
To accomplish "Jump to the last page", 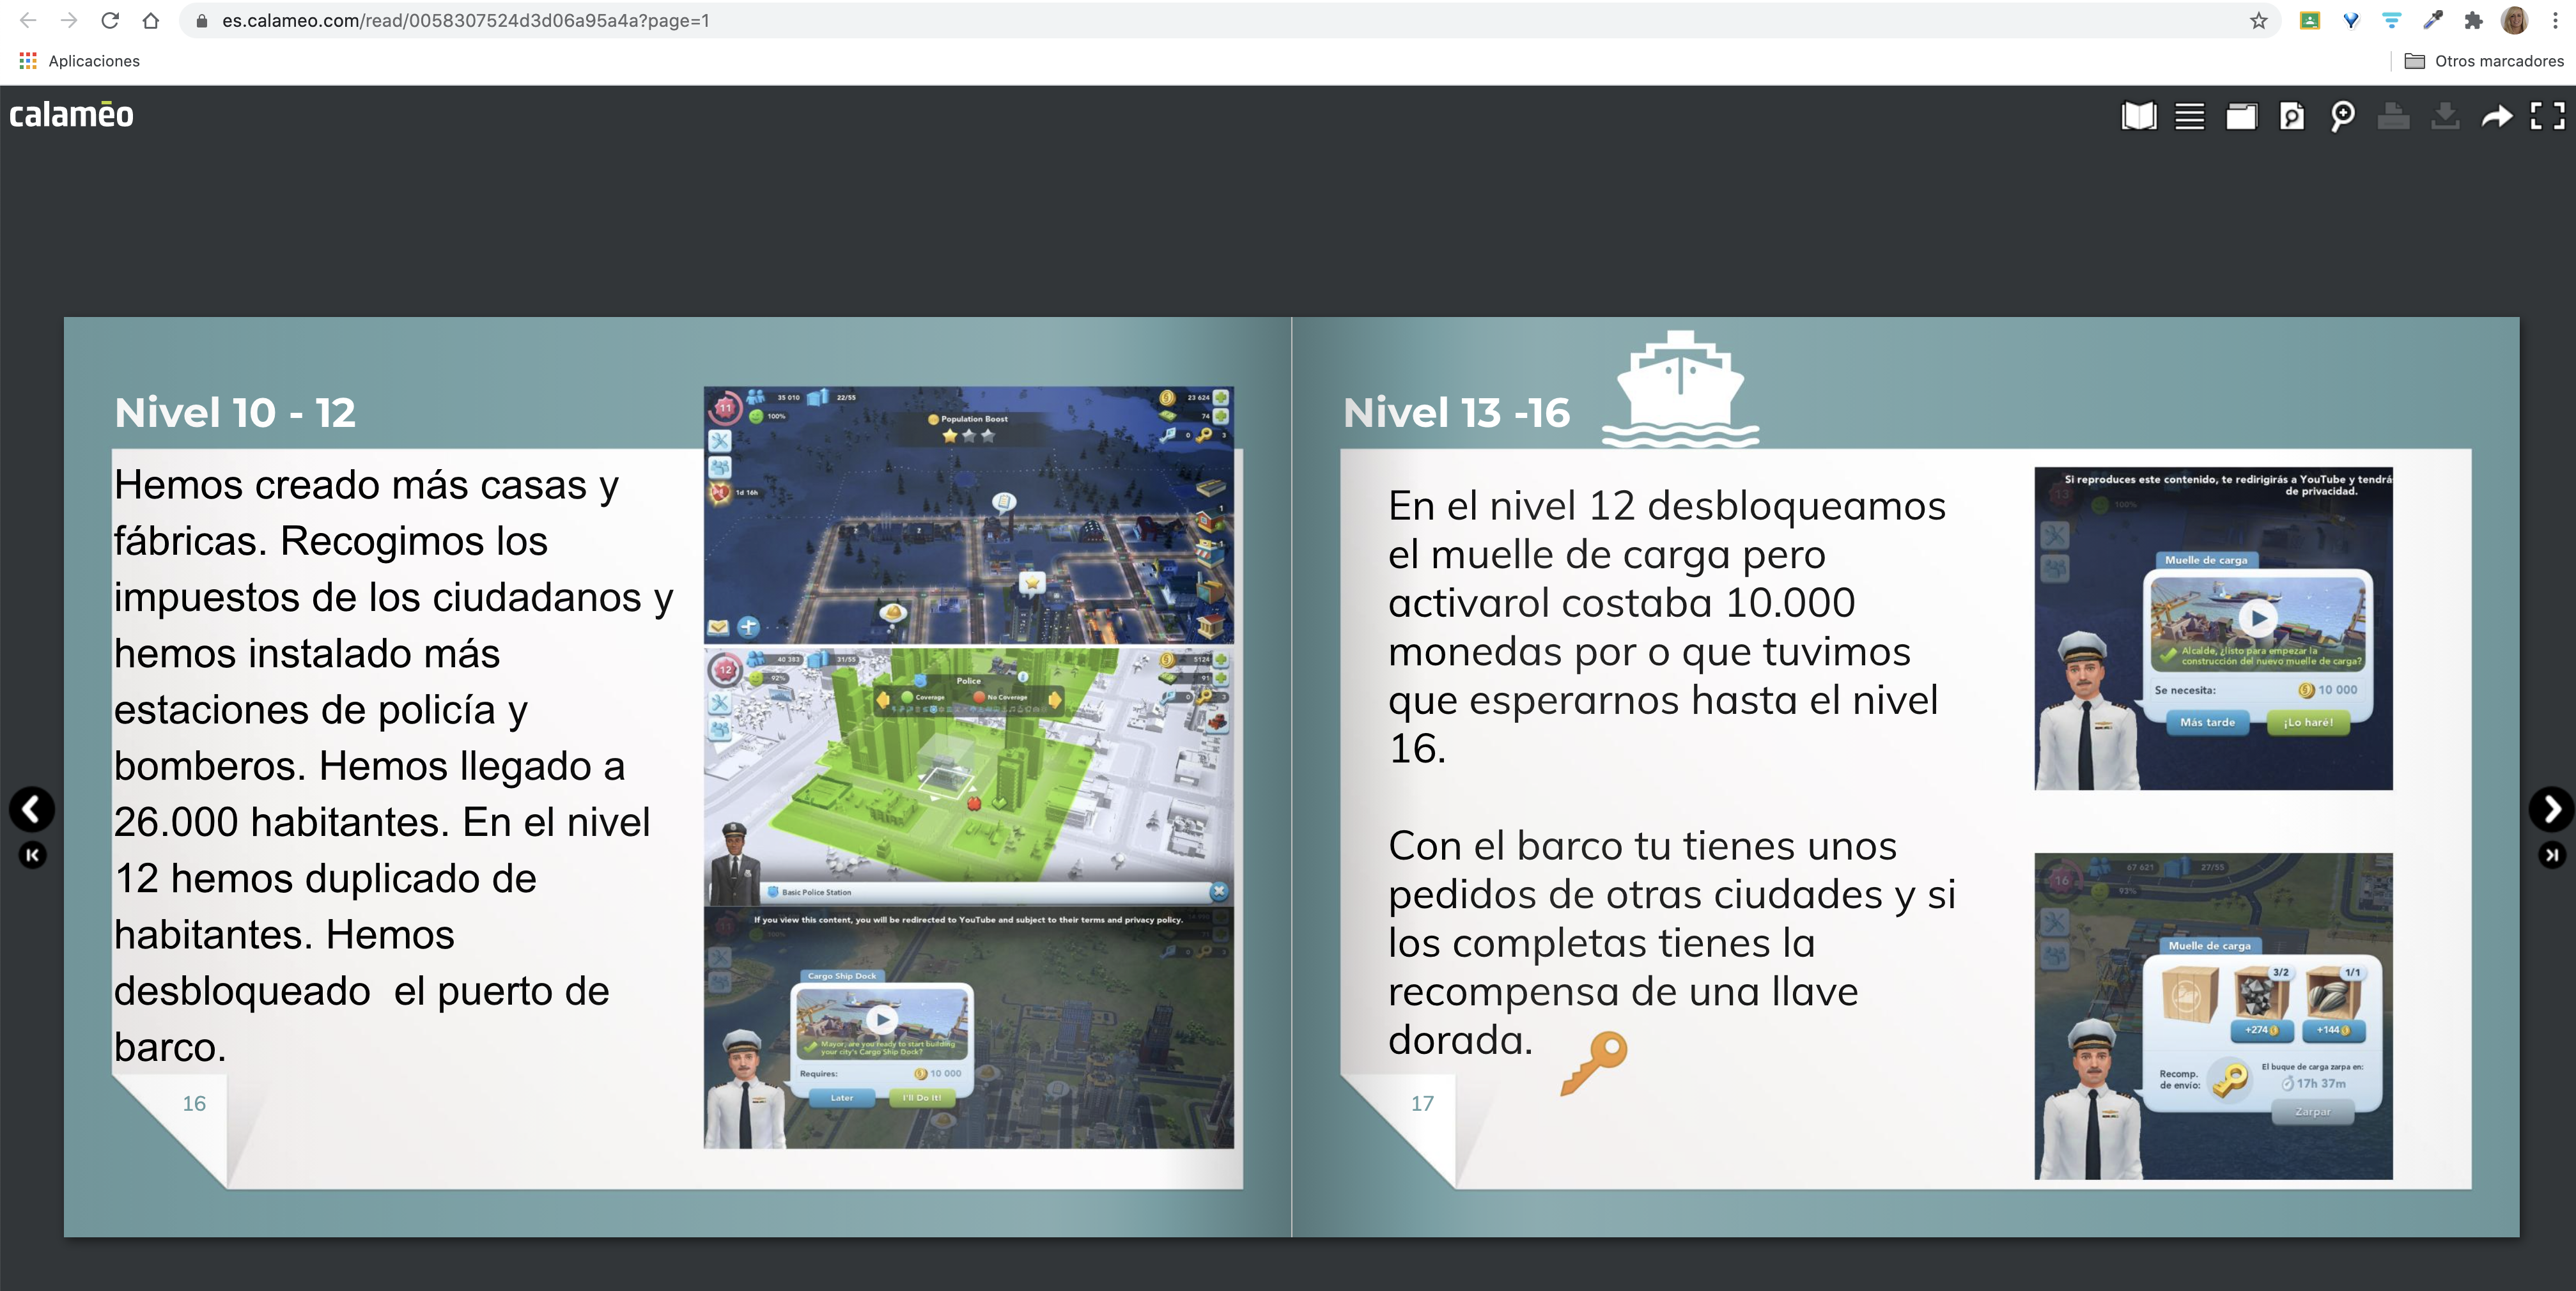I will coord(2551,855).
